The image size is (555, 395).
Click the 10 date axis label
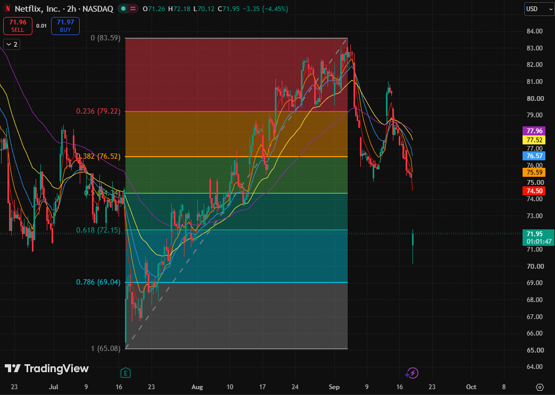point(230,387)
